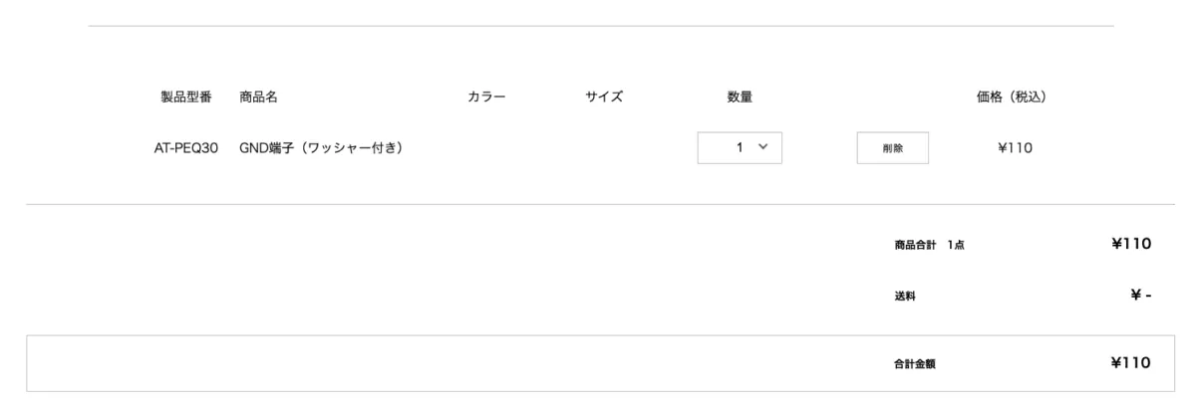
Task: Click the ¥110 amount beside 商品合計
Action: tap(1132, 244)
